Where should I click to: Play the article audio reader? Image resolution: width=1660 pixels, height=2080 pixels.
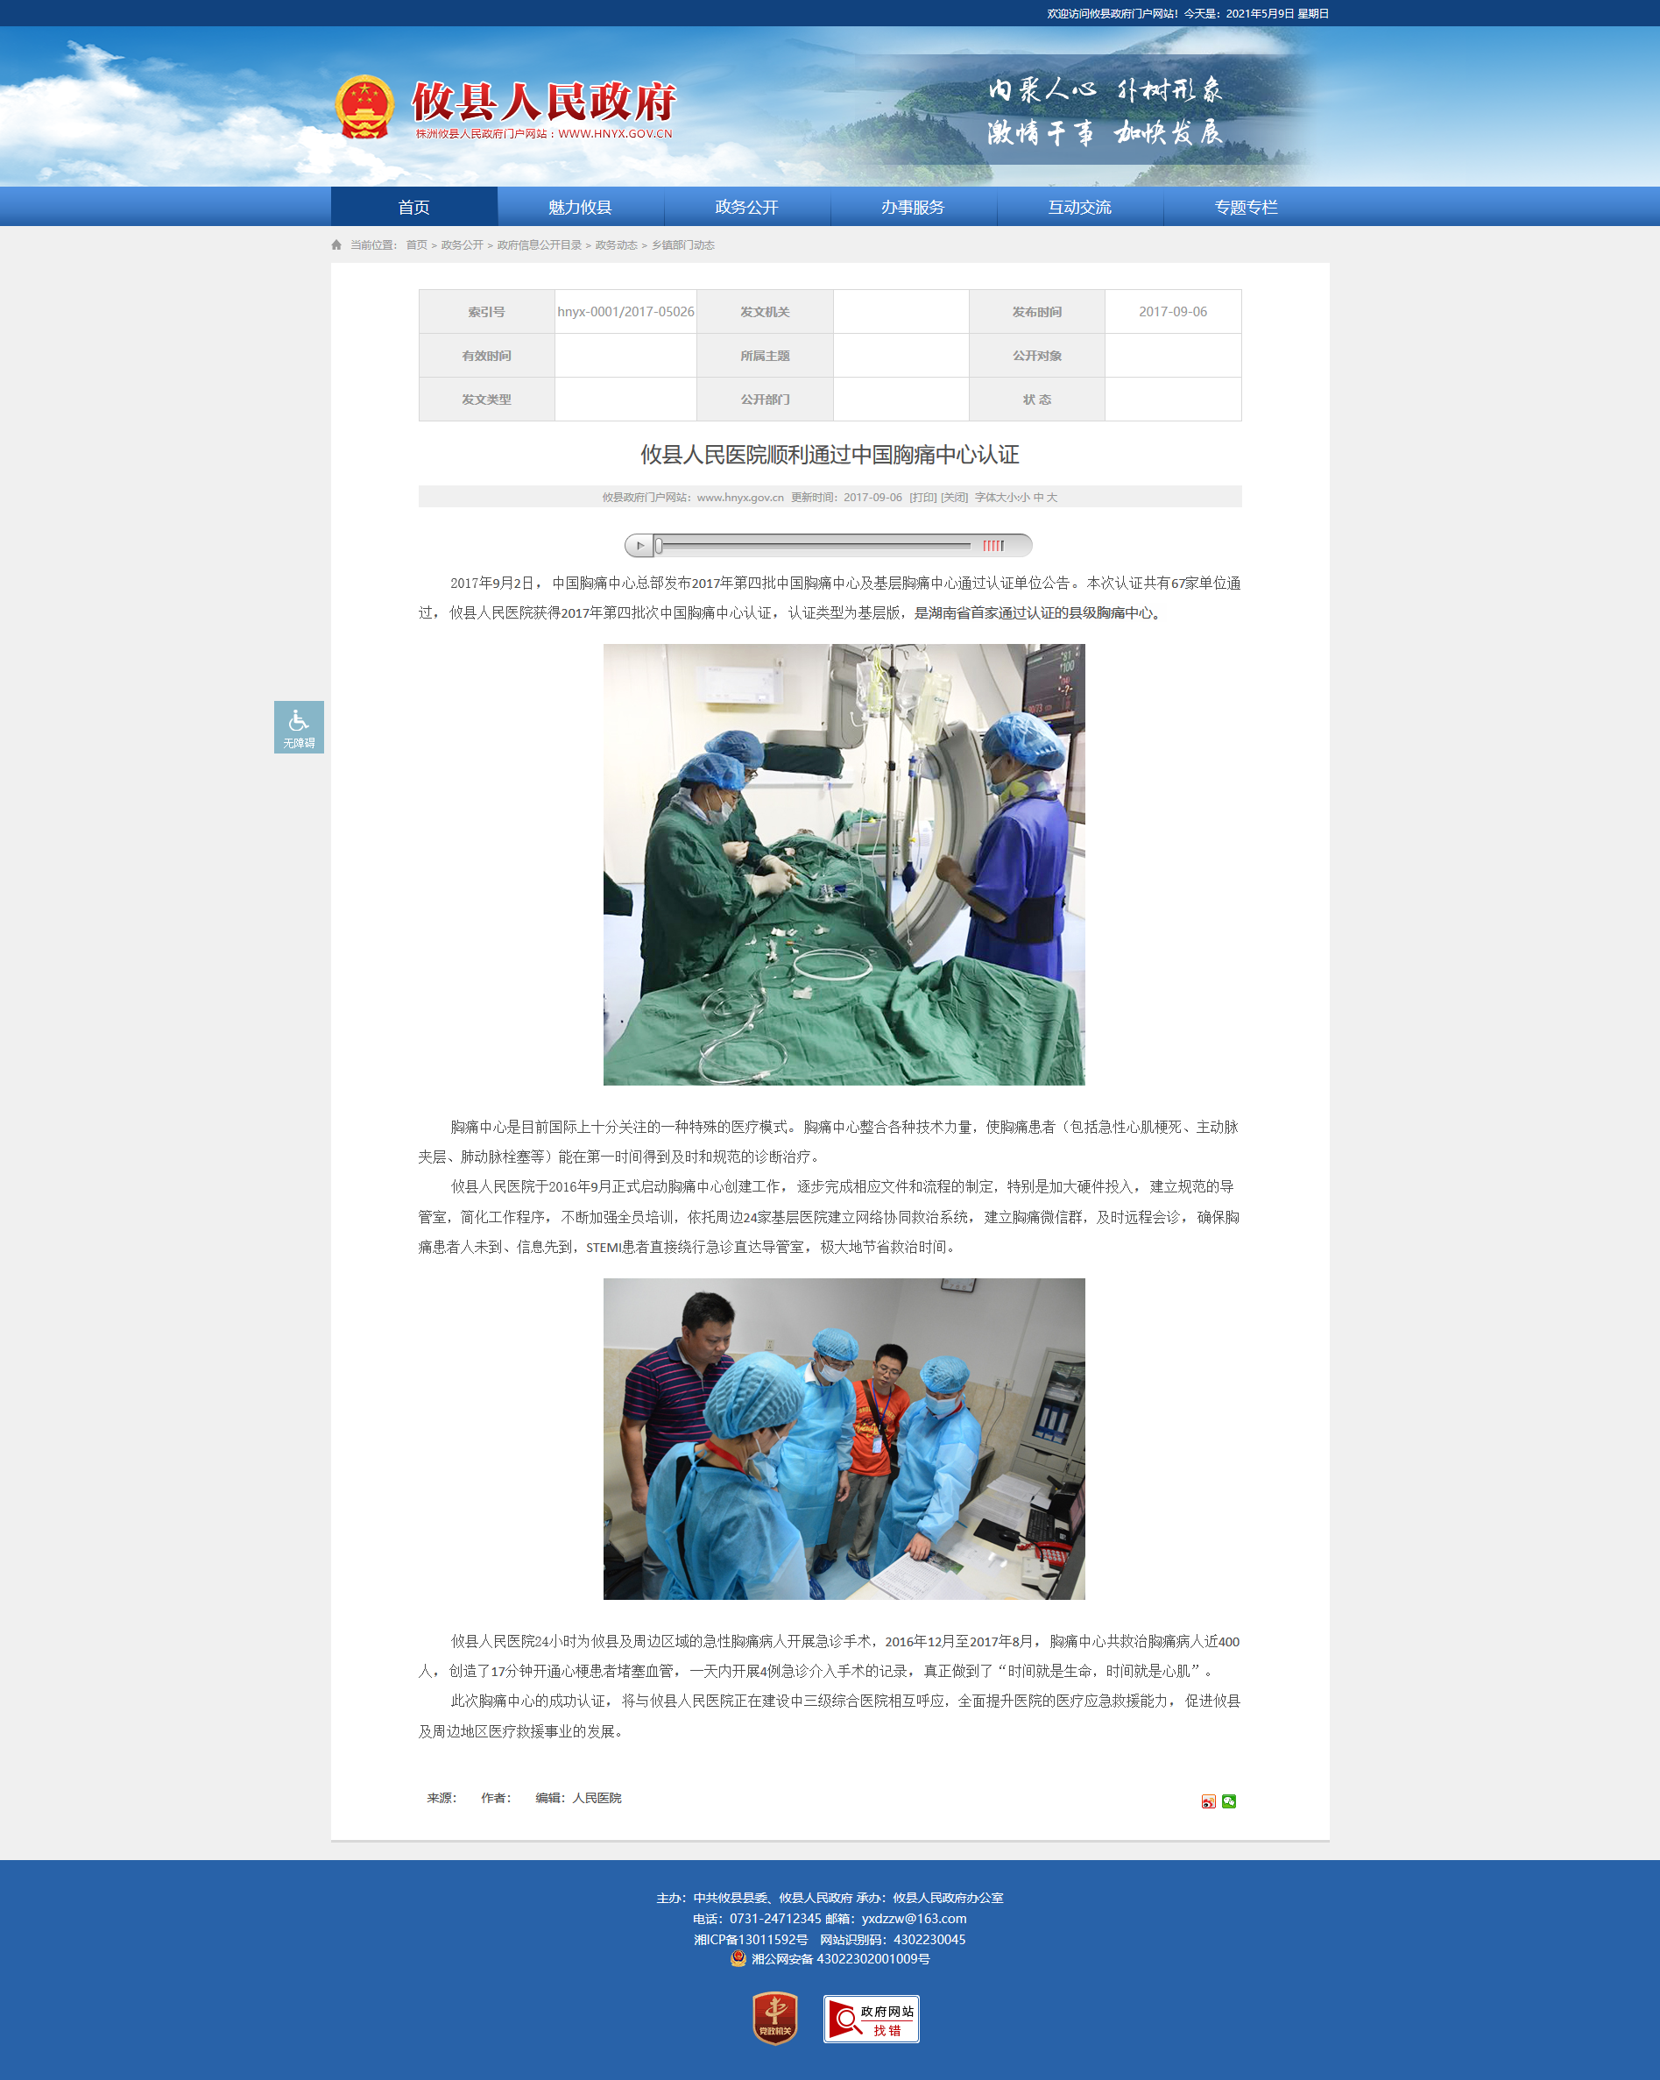(639, 546)
